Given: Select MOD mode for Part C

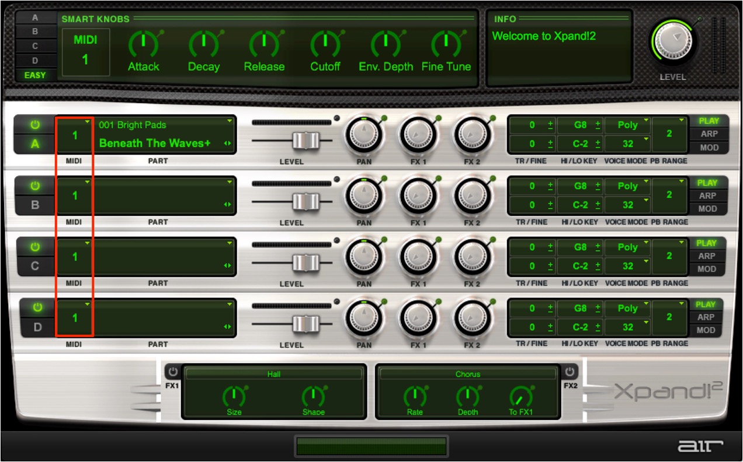Looking at the screenshot, I should click(x=707, y=269).
